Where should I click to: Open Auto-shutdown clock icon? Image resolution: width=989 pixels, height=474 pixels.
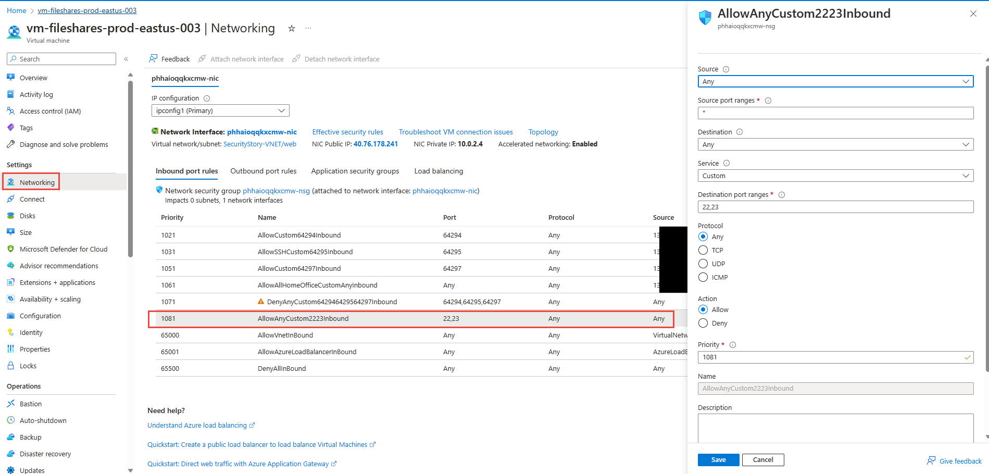10,420
